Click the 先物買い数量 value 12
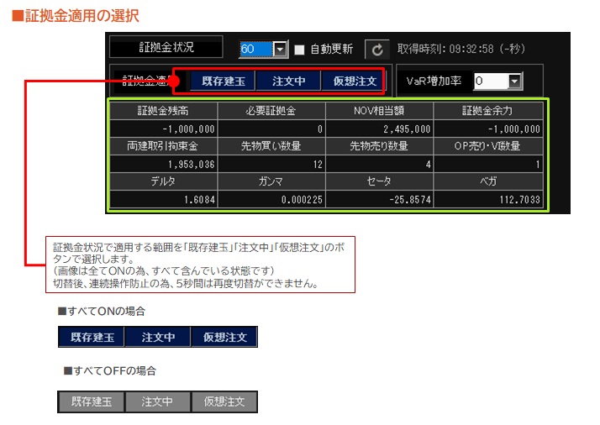The width and height of the screenshot is (600, 425). point(271,164)
